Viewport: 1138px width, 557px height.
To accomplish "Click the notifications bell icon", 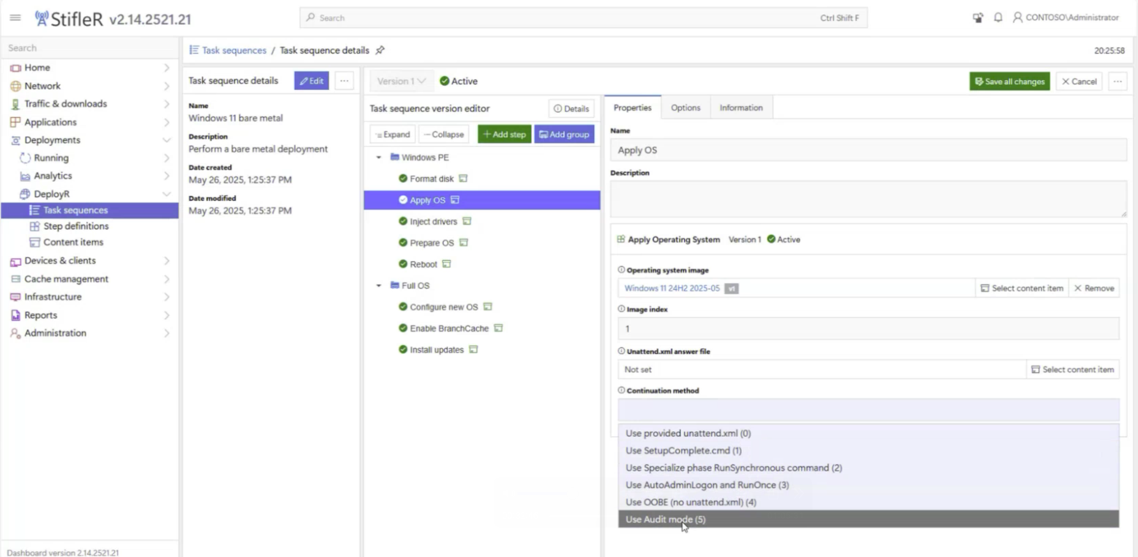I will point(998,17).
